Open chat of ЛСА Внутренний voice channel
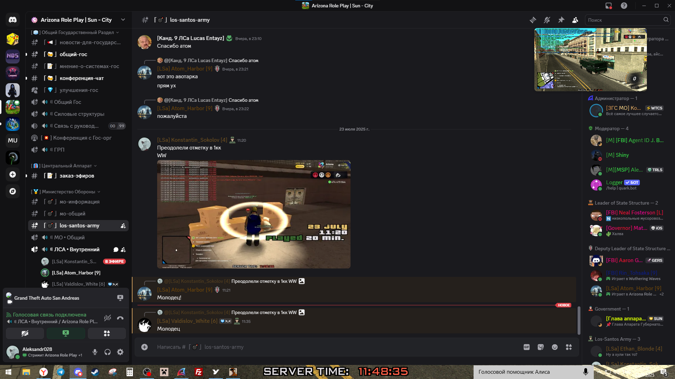The width and height of the screenshot is (675, 379). [116, 250]
